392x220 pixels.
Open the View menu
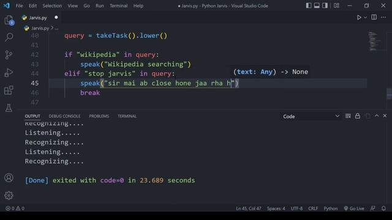[72, 5]
